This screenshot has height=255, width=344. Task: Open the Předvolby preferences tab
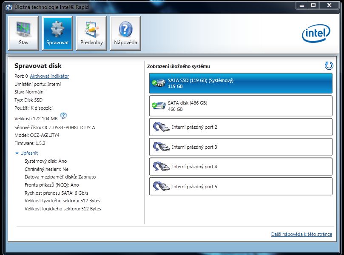point(91,33)
